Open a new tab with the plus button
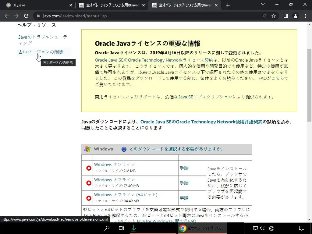 coord(228,5)
